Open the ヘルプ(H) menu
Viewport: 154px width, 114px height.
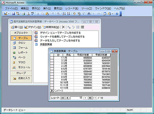[x=120, y=8]
